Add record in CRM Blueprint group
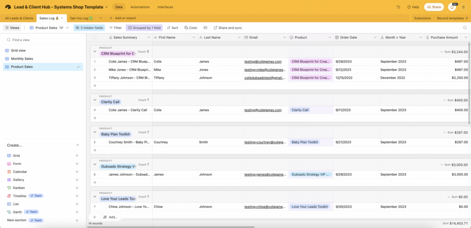 pos(95,85)
